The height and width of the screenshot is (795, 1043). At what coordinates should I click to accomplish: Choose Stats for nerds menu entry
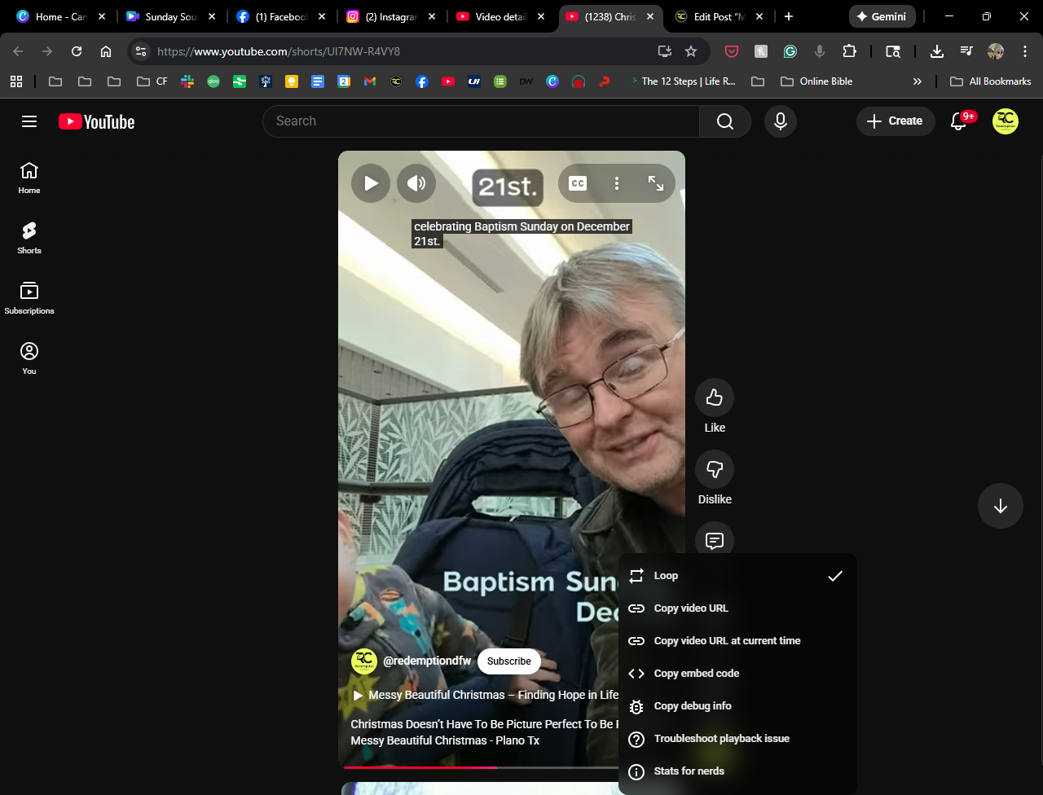[x=689, y=771]
